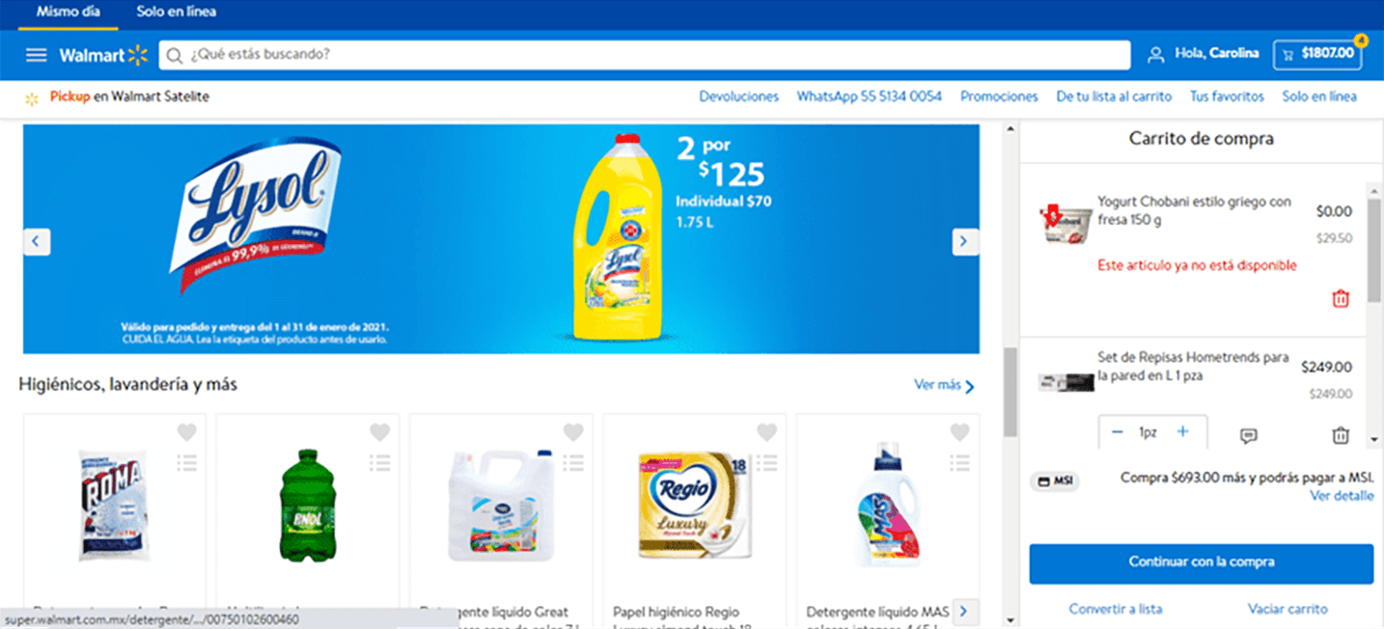
Task: Open the list icon on Roma detergent card
Action: [x=187, y=463]
